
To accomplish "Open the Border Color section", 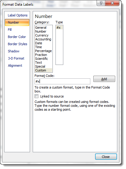I will [x=17, y=37].
